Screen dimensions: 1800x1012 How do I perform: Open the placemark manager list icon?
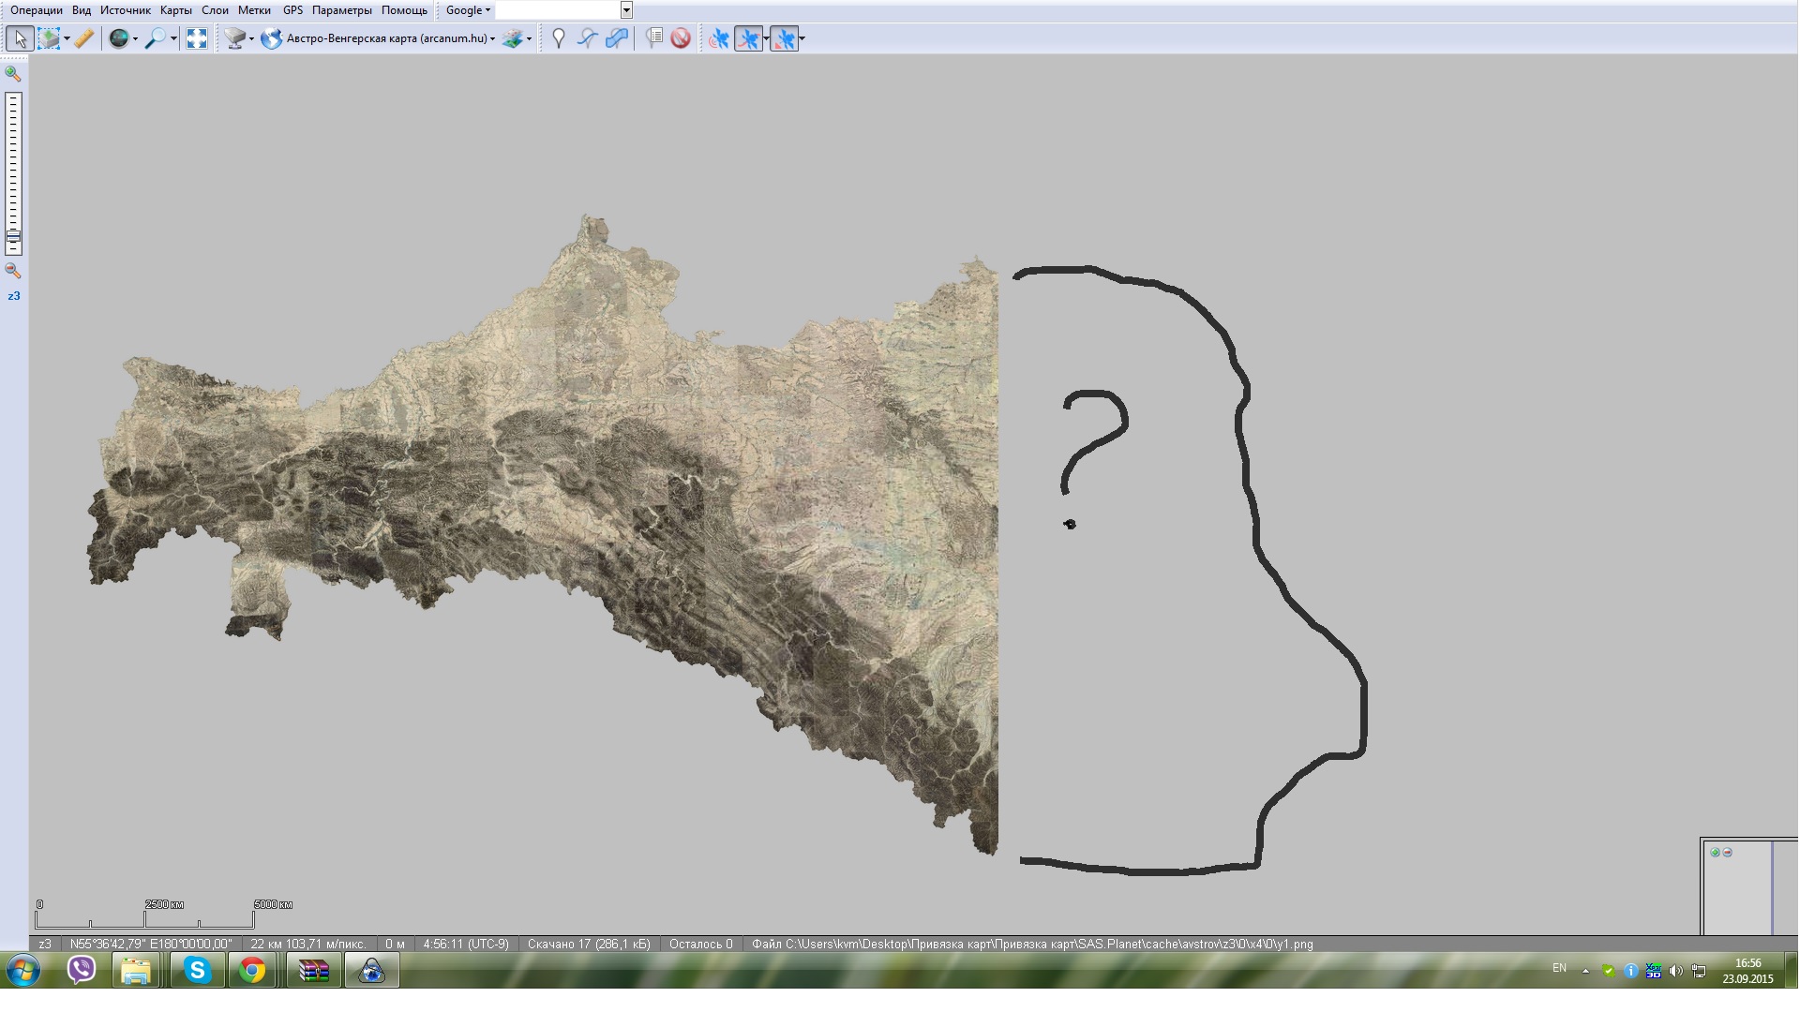(654, 38)
